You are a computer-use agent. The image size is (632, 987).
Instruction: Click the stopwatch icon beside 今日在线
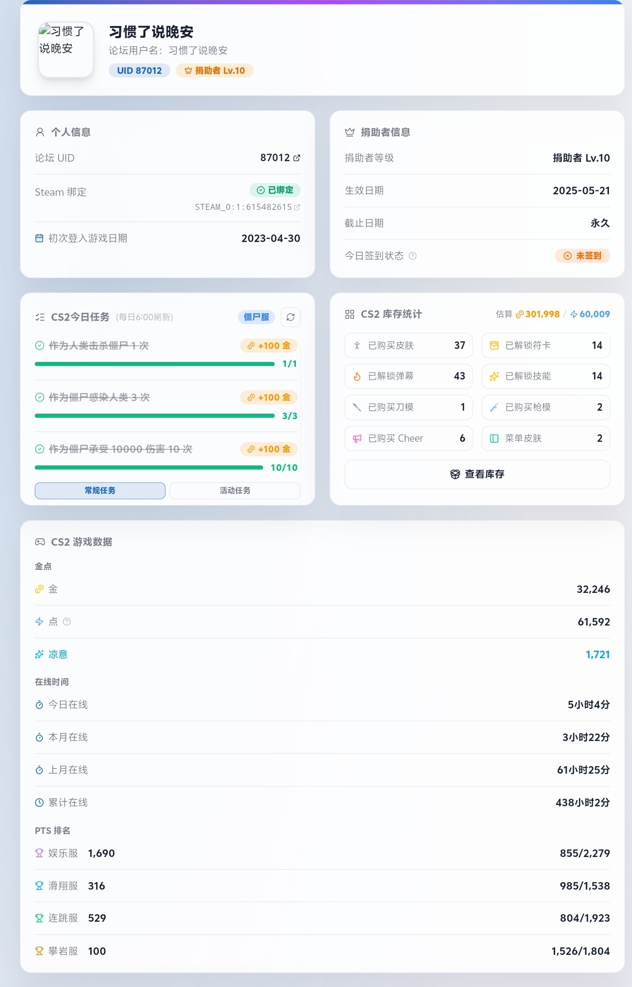(39, 705)
